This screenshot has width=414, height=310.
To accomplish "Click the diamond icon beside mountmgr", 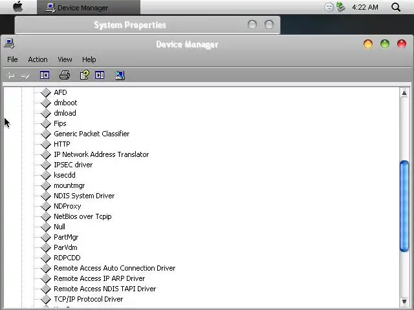I will click(46, 185).
